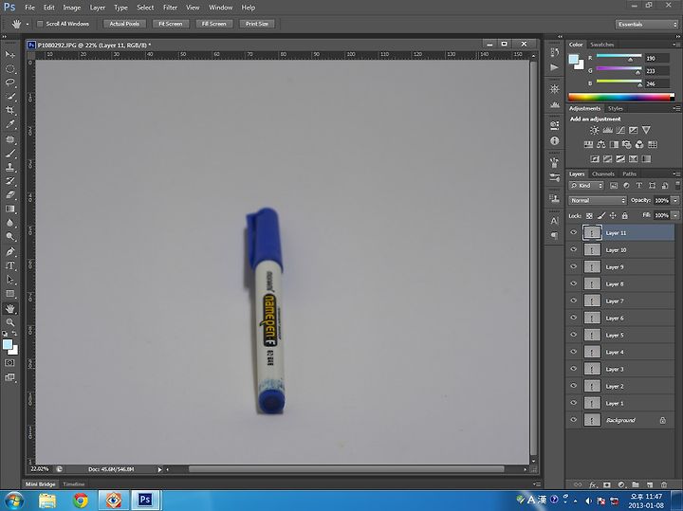Select the Crop tool
683x511 pixels.
[10, 111]
